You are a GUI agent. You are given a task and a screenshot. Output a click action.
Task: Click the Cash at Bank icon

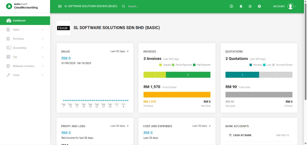[x=230, y=135]
